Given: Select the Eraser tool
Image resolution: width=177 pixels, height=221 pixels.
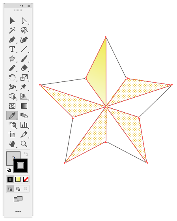Looking at the screenshot, I should point(24,68).
